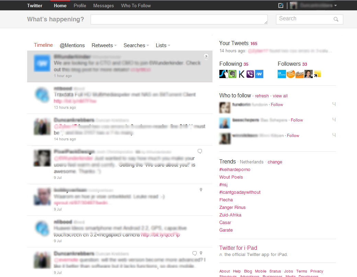Click the location pin on bobbyverlaan's tweet

tap(201, 190)
